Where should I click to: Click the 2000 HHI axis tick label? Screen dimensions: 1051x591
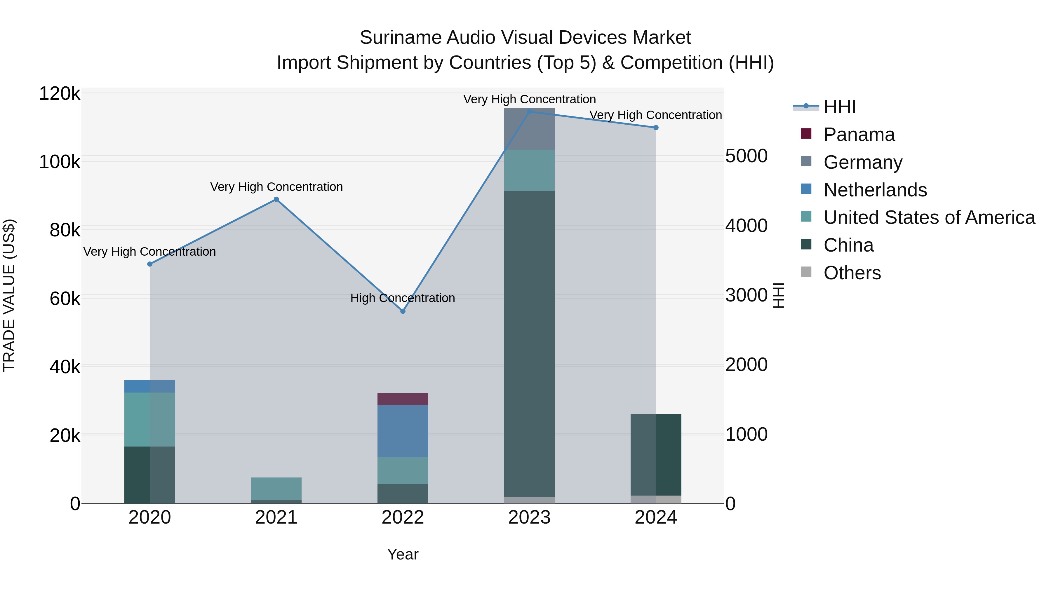747,364
